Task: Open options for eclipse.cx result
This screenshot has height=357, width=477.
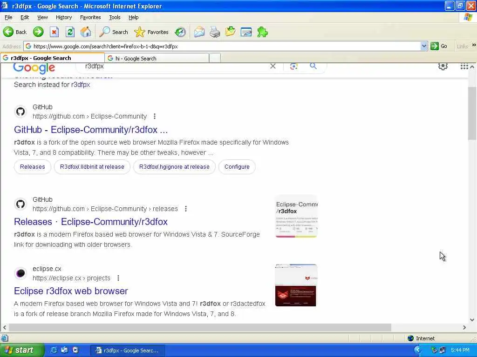Action: point(118,278)
